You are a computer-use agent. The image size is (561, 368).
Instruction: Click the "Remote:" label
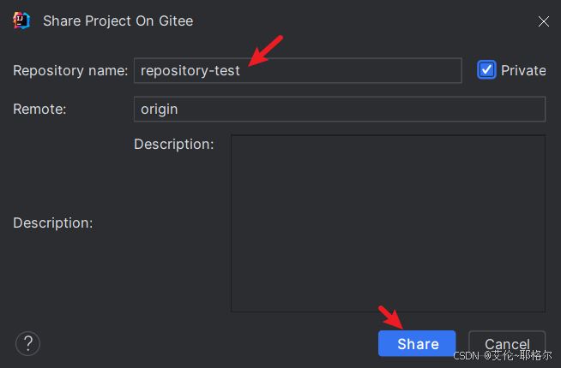[x=39, y=109]
